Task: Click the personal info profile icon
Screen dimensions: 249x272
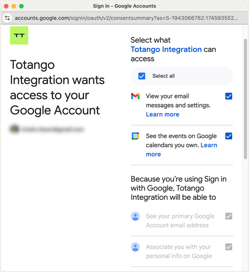Action: pyautogui.click(x=135, y=247)
